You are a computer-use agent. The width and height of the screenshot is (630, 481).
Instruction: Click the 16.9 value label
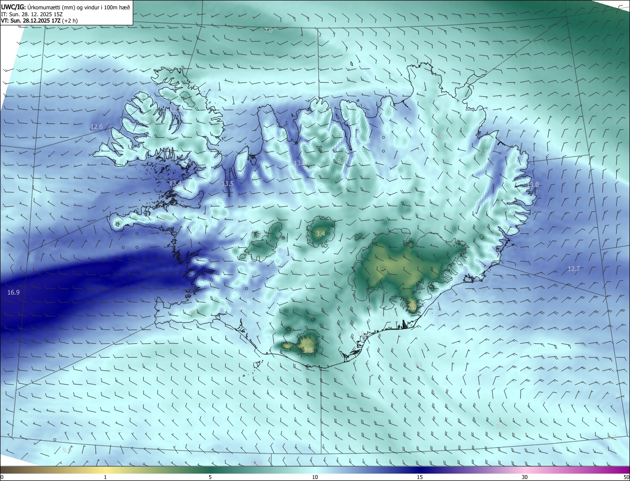tap(13, 293)
